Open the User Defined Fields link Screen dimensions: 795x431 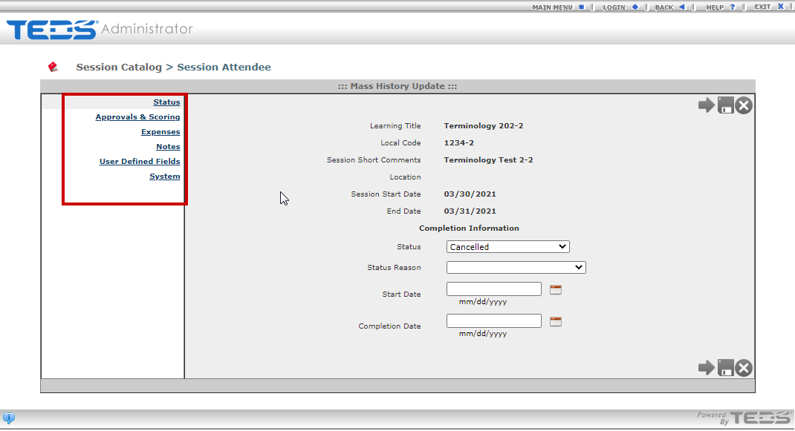pos(140,162)
